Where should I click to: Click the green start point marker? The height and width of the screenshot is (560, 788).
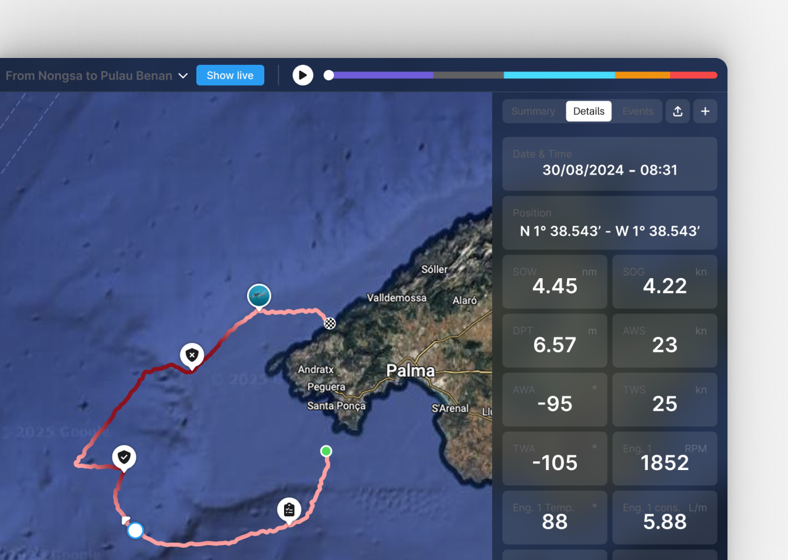326,451
